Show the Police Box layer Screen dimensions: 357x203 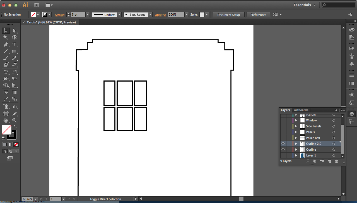pyautogui.click(x=283, y=138)
